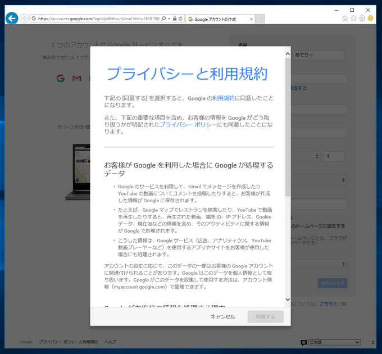Click the search magnifier icon in address bar

(163, 19)
